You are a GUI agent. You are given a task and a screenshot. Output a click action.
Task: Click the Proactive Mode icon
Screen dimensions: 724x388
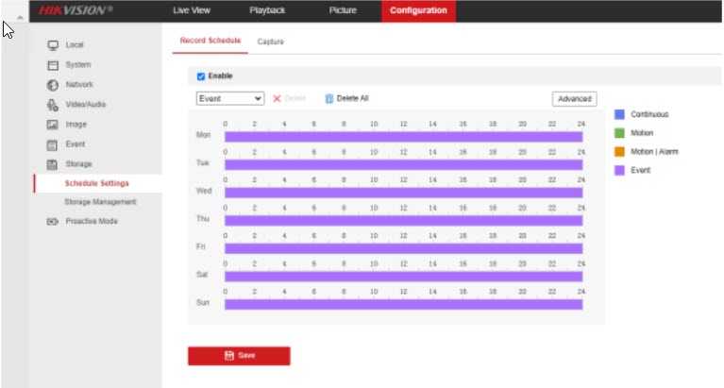pos(54,222)
